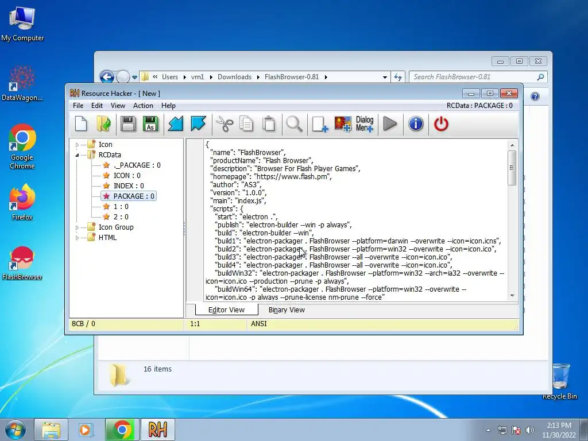Open a file with the Open icon
This screenshot has width=588, height=441.
tap(104, 124)
